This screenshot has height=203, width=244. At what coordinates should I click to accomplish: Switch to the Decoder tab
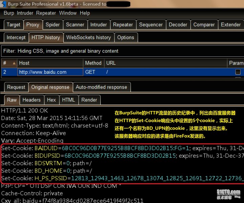pyautogui.click(x=178, y=25)
